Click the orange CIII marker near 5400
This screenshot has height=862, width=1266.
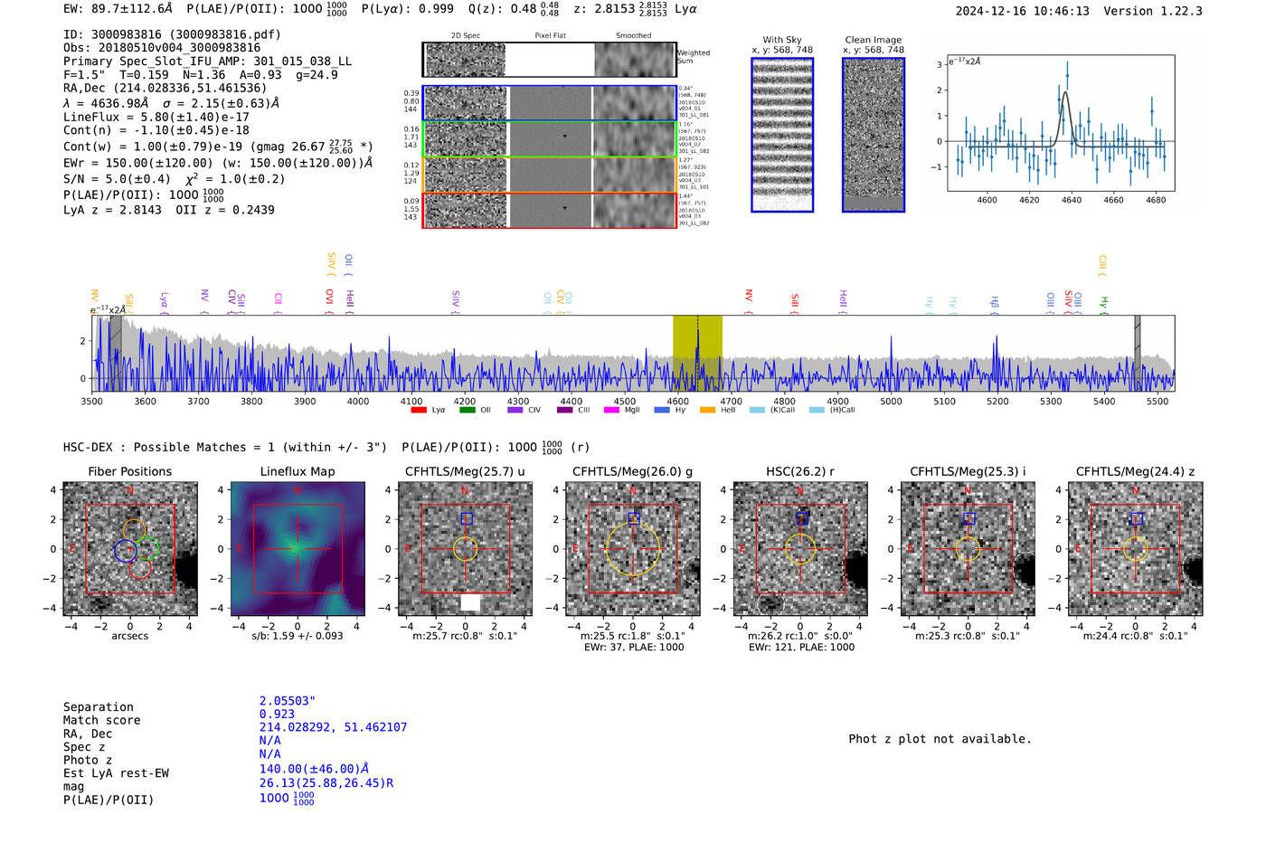[1102, 265]
